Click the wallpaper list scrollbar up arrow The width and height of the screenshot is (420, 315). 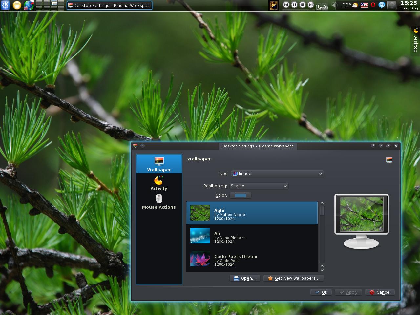pos(322,203)
